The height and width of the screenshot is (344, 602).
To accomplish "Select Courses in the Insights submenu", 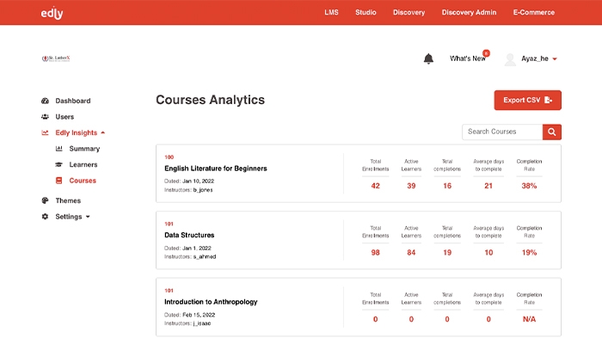I will pyautogui.click(x=83, y=181).
